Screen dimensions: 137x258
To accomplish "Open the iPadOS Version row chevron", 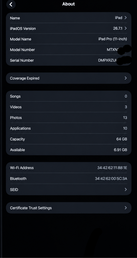I will (126, 28).
